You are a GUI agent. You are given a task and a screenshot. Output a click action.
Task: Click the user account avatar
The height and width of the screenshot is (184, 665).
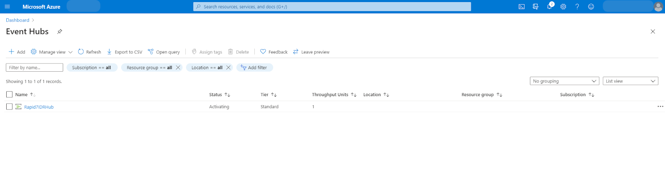pos(658,7)
